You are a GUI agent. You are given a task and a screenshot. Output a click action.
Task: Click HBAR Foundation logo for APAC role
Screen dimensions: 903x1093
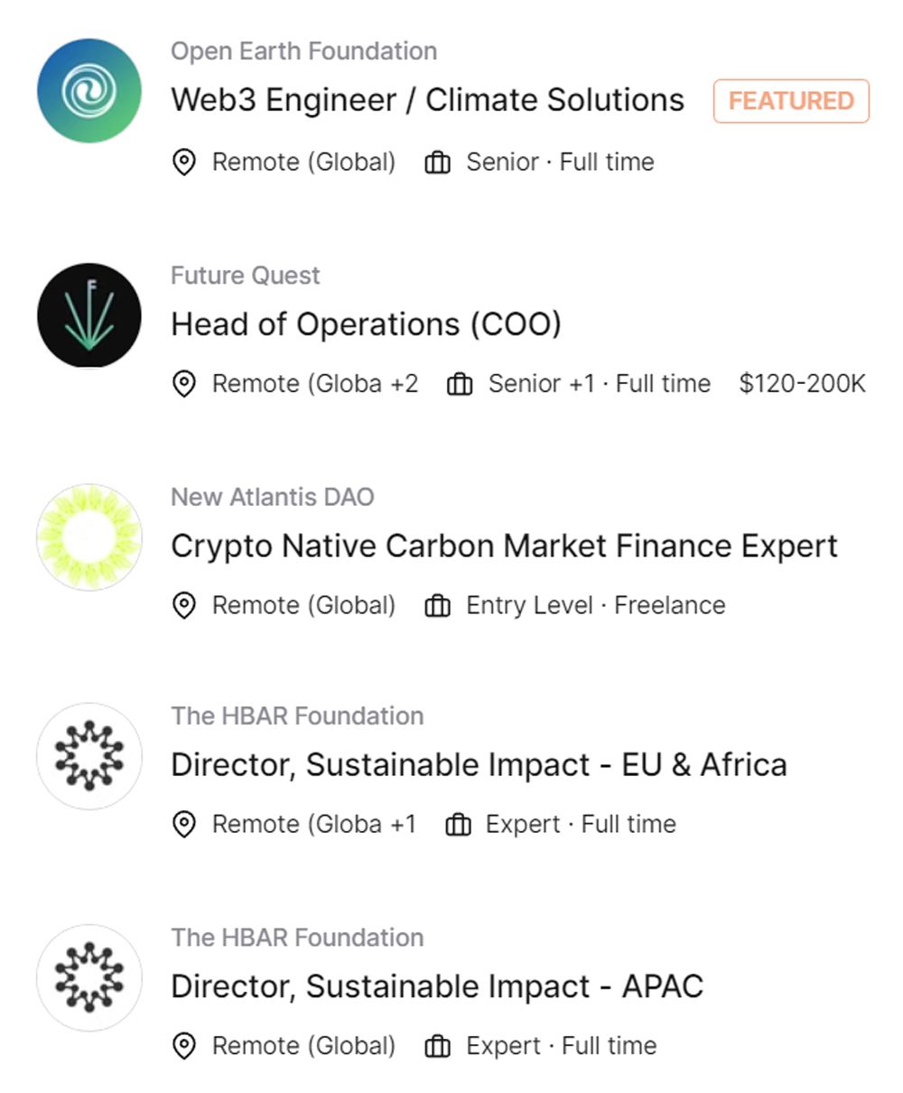tap(88, 977)
